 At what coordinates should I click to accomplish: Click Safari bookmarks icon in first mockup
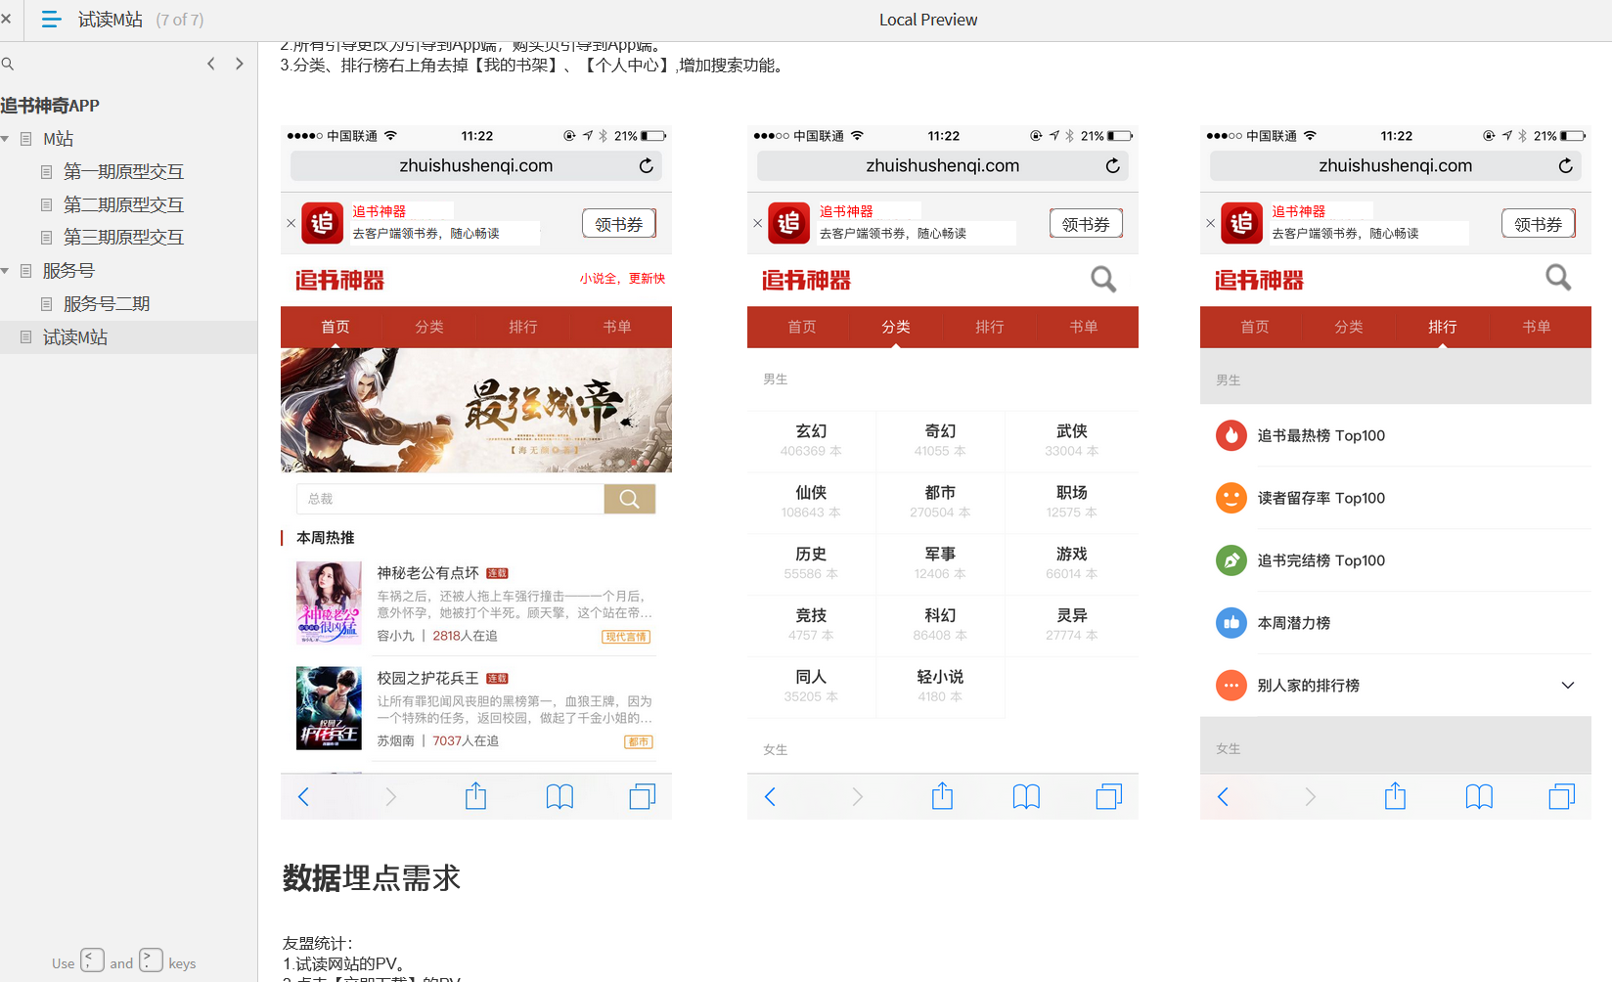[560, 797]
